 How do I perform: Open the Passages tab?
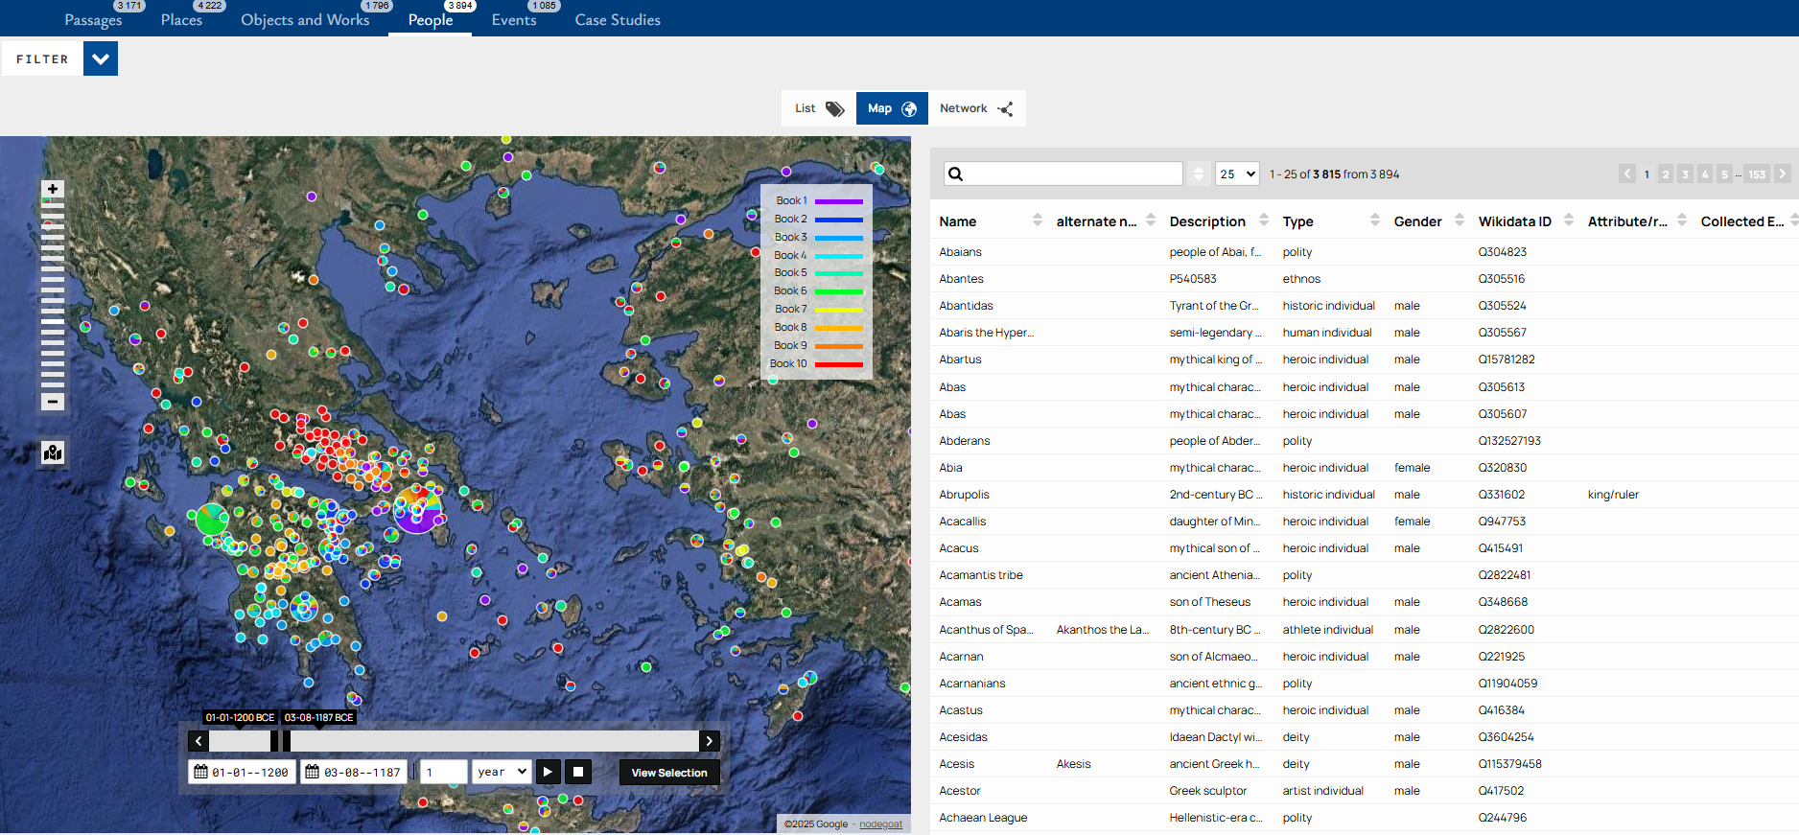coord(93,20)
